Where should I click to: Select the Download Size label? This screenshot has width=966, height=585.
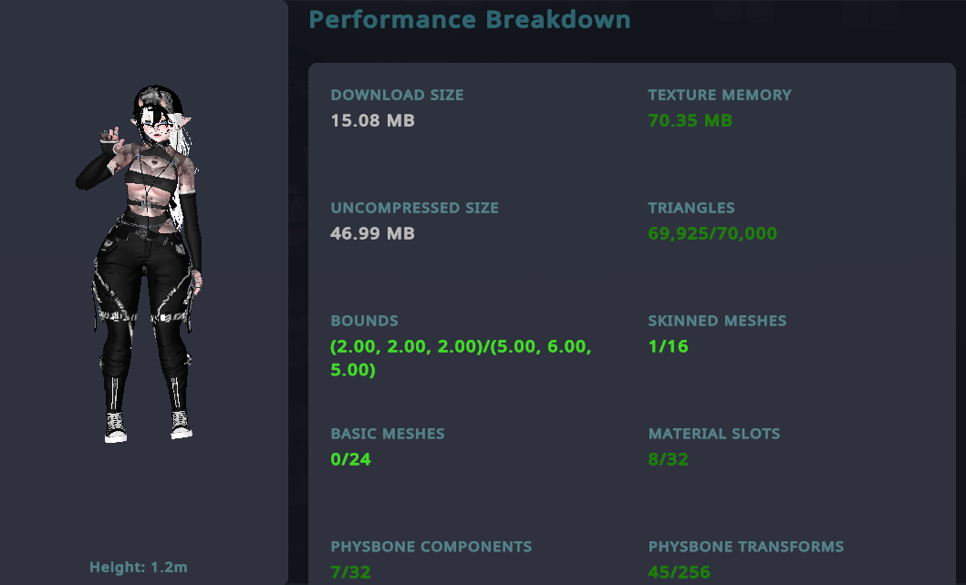pyautogui.click(x=397, y=95)
